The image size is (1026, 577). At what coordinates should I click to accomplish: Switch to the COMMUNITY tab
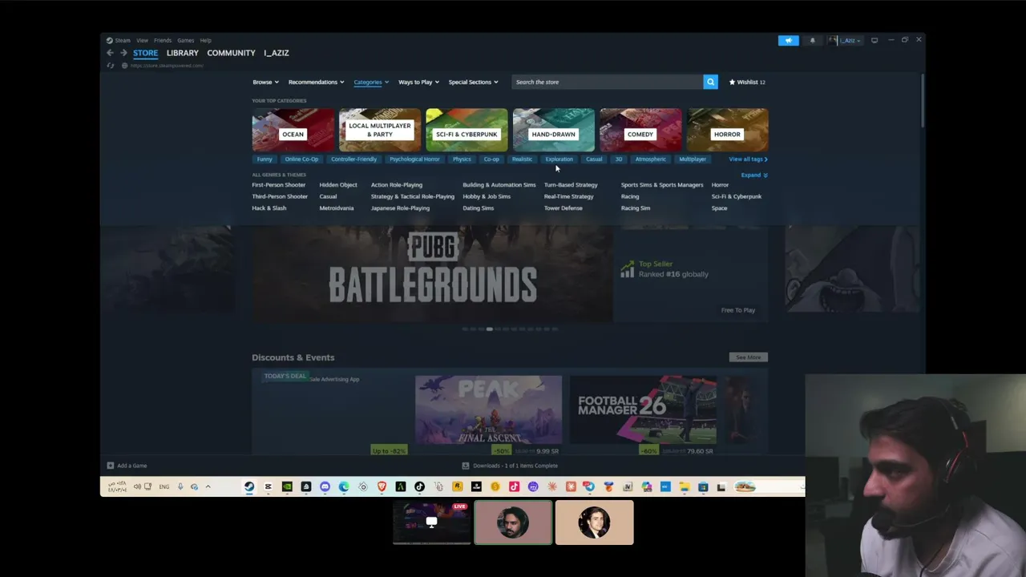[x=231, y=53]
